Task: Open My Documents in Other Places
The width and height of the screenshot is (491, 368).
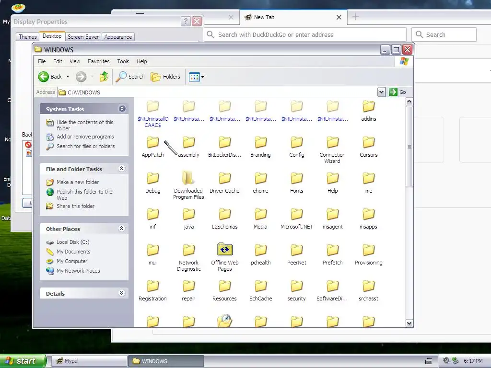Action: tap(73, 252)
